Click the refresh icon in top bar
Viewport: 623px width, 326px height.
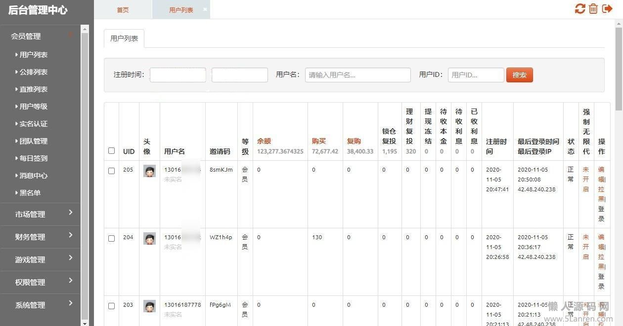[580, 9]
